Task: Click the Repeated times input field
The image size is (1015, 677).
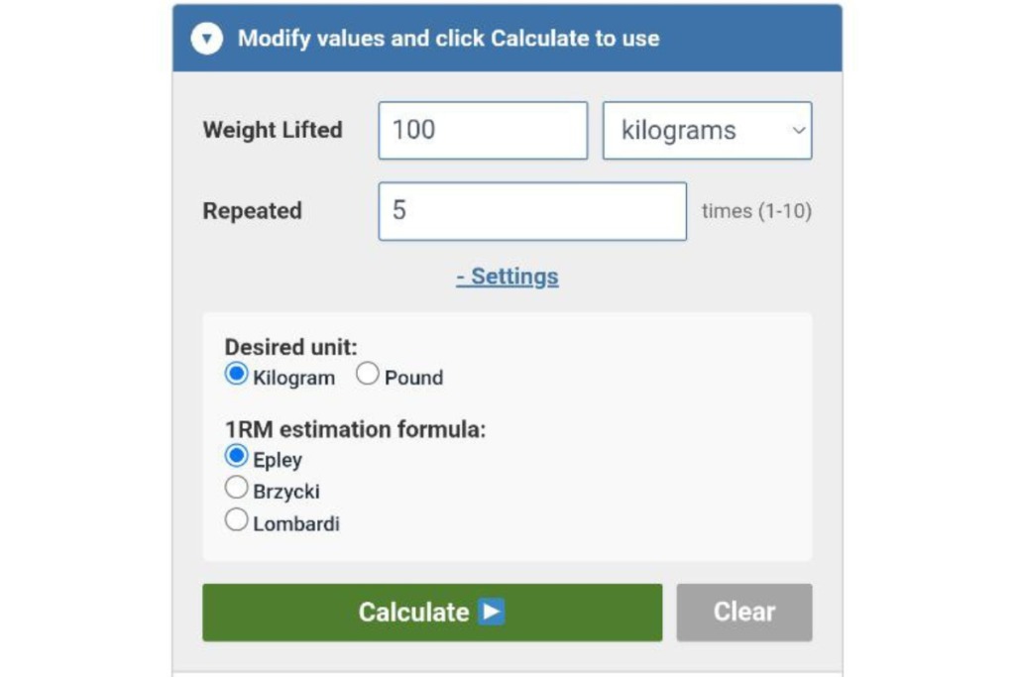Action: point(531,211)
